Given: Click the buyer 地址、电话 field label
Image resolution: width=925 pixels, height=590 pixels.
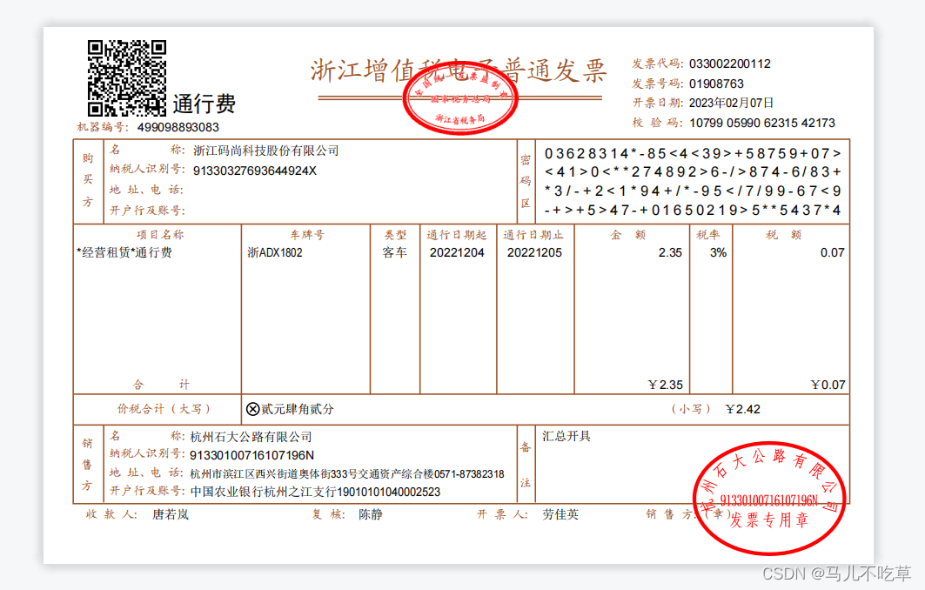Looking at the screenshot, I should pos(145,190).
